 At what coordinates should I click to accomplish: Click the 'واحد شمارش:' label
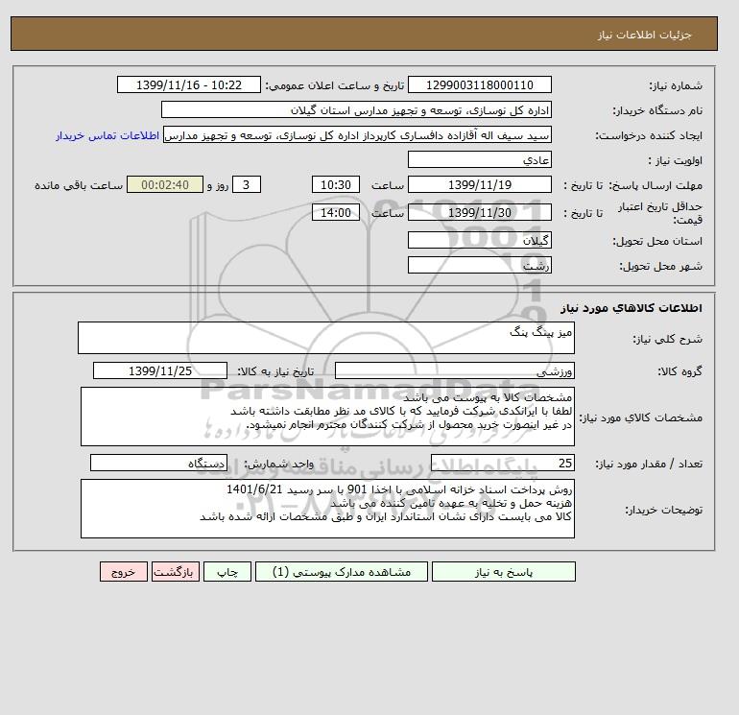(x=278, y=464)
